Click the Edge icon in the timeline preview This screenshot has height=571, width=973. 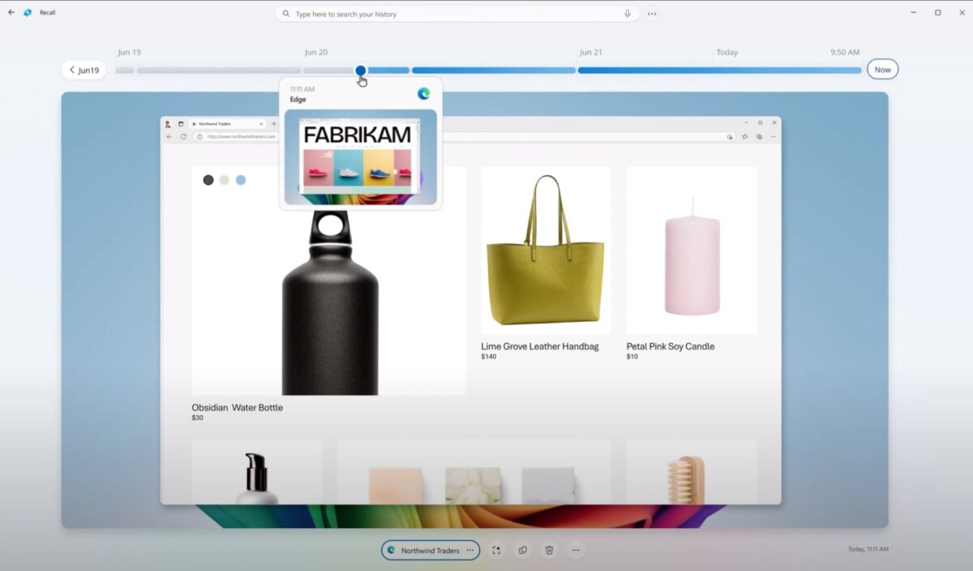[423, 94]
